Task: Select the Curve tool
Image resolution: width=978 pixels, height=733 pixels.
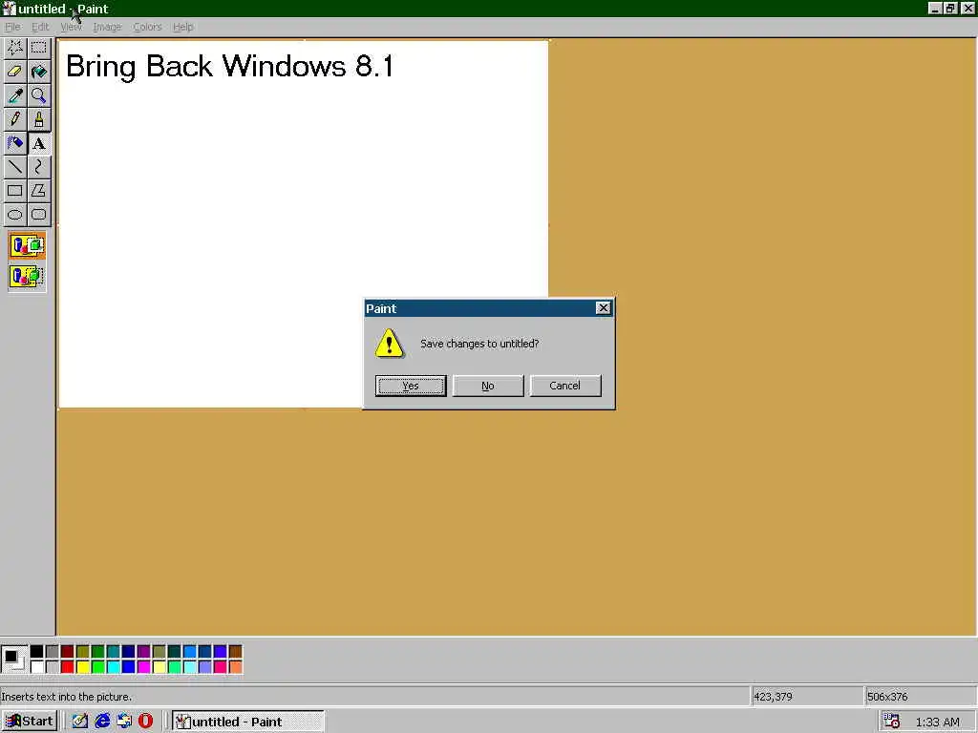Action: pos(38,167)
